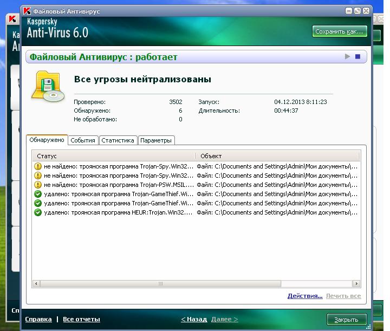
Task: Click the folder with floppy disk icon
Action: click(48, 87)
